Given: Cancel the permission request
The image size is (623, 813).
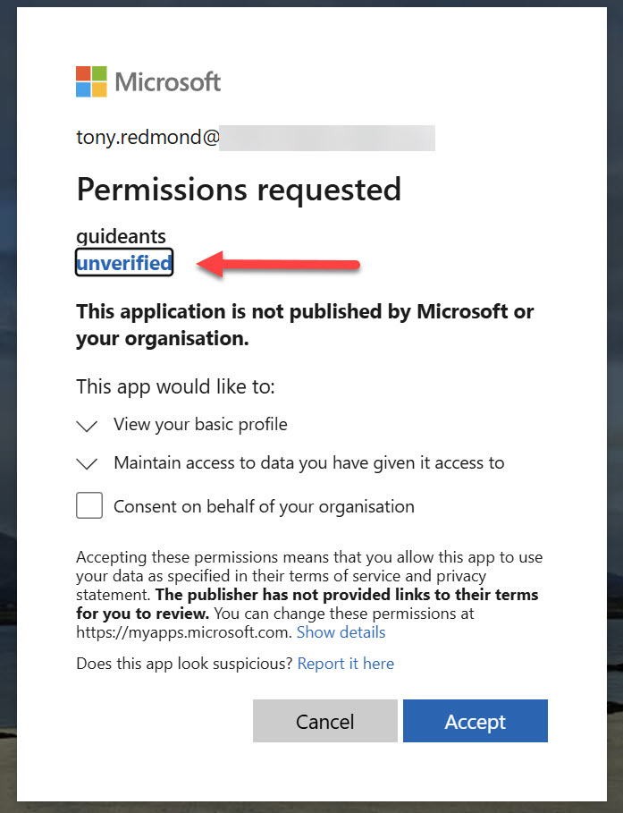Looking at the screenshot, I should click(x=324, y=721).
